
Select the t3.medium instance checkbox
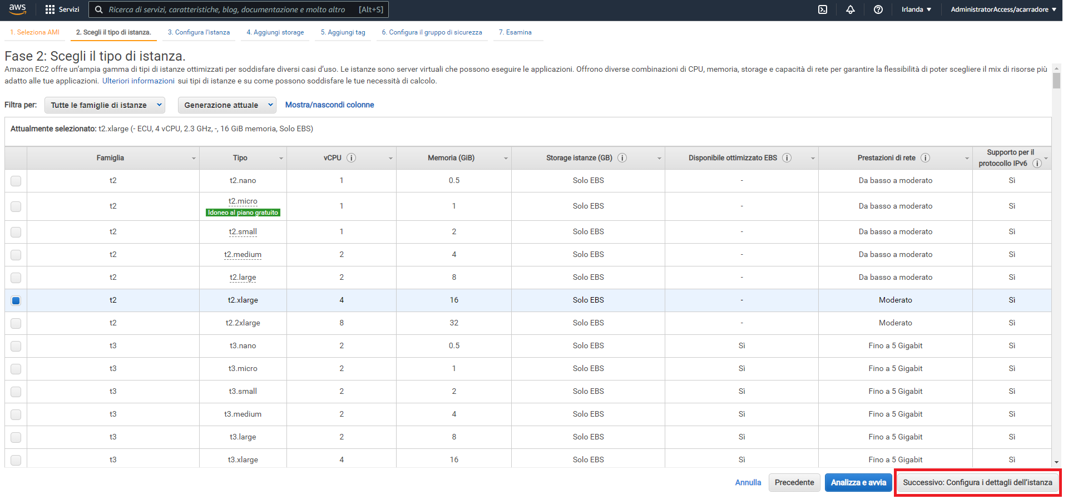click(16, 414)
